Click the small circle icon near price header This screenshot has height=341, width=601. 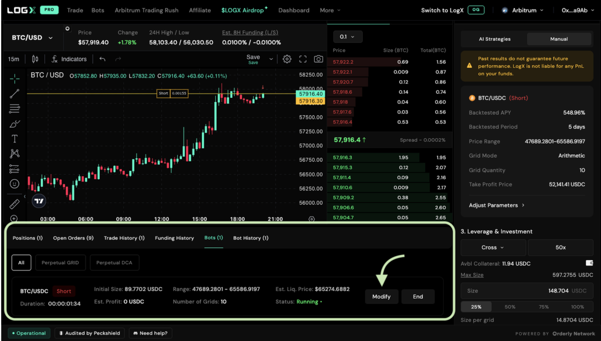67,28
